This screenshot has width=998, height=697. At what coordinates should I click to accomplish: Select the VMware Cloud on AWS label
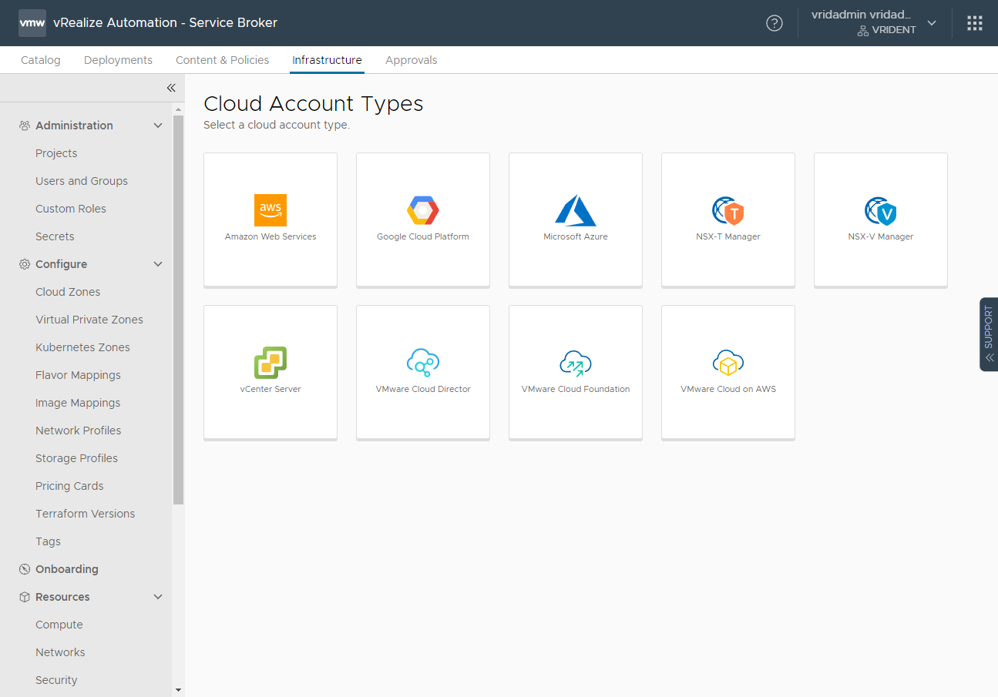point(728,389)
